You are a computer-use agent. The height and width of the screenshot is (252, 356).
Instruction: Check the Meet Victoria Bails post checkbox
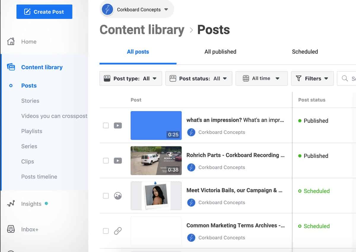point(106,196)
